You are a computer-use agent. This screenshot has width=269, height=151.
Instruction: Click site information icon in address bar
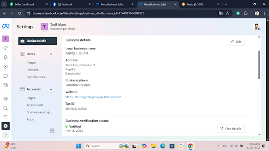click(x=28, y=13)
